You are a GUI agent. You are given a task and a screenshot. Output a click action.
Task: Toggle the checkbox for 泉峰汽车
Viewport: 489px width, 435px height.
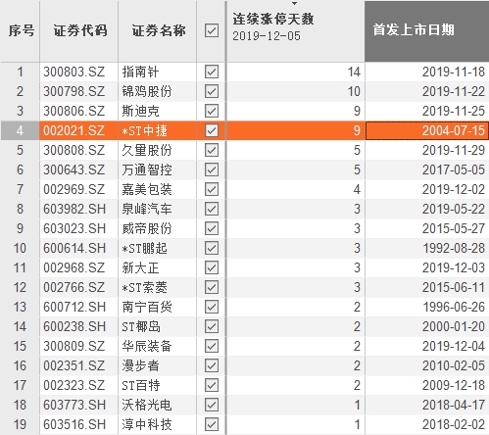point(212,209)
